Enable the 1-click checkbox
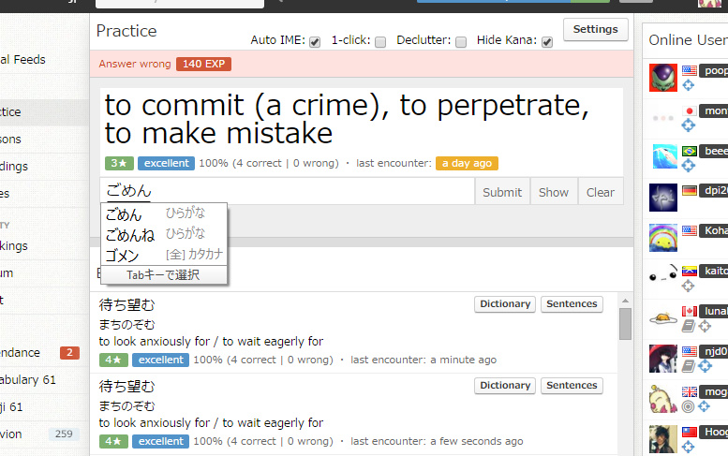This screenshot has height=456, width=728. click(380, 42)
